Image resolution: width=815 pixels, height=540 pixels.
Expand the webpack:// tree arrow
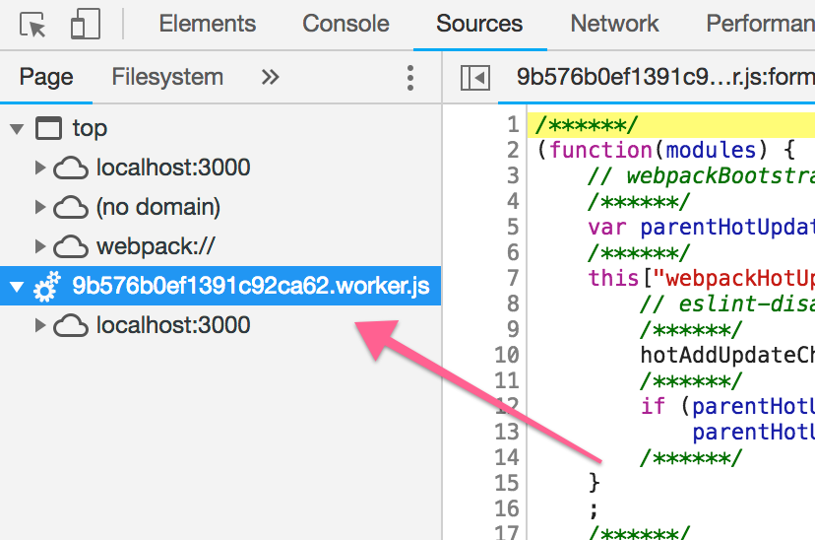(40, 246)
